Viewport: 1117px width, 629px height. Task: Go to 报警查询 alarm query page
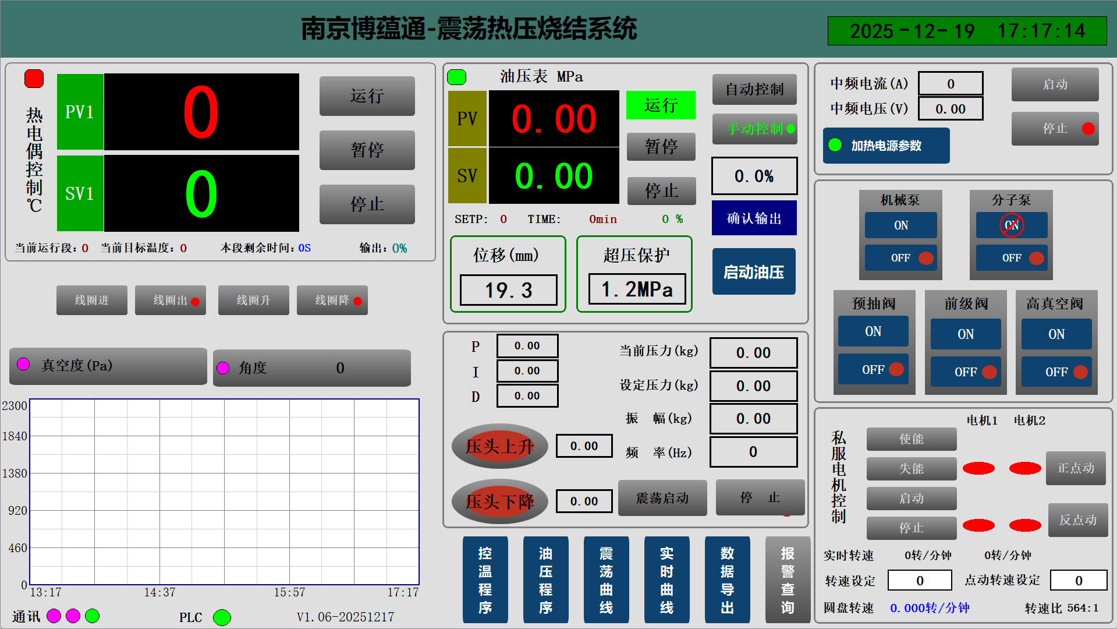click(787, 579)
